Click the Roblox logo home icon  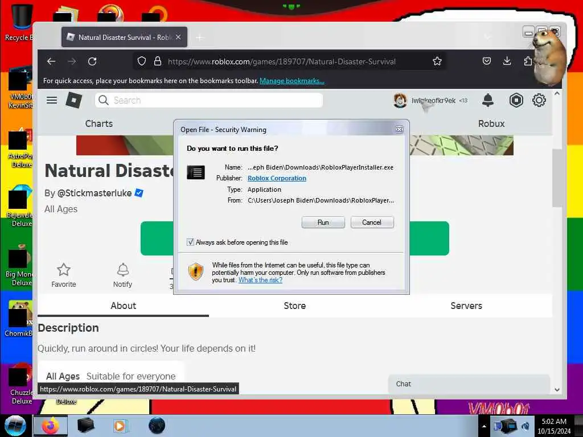coord(73,100)
